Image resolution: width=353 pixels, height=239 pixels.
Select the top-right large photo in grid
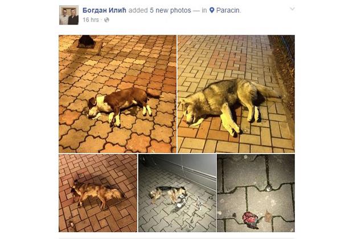pos(236,94)
